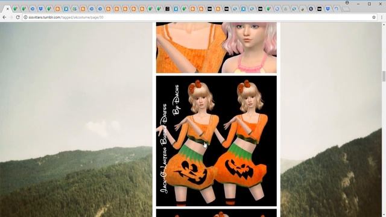Switch to the loading spinner tab
Screen dimensions: 386x217
point(337,9)
